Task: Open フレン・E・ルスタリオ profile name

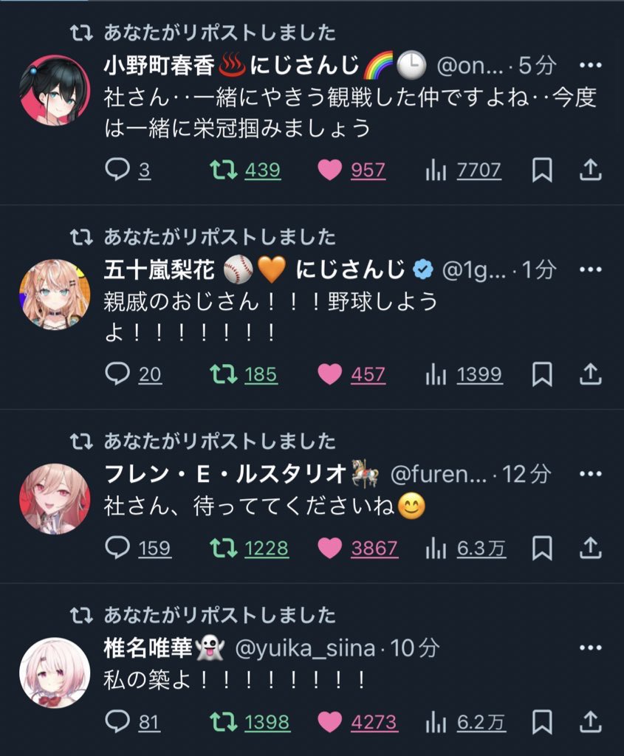Action: coord(226,474)
